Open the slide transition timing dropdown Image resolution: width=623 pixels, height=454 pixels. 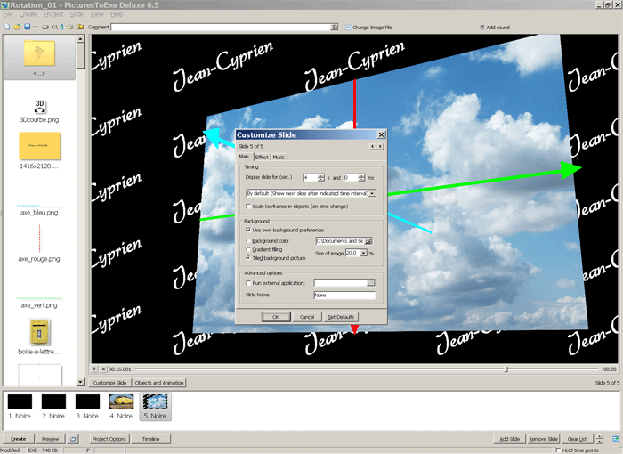372,193
